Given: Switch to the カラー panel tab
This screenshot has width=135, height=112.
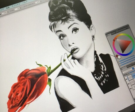Looking at the screenshot, I should [109, 35].
